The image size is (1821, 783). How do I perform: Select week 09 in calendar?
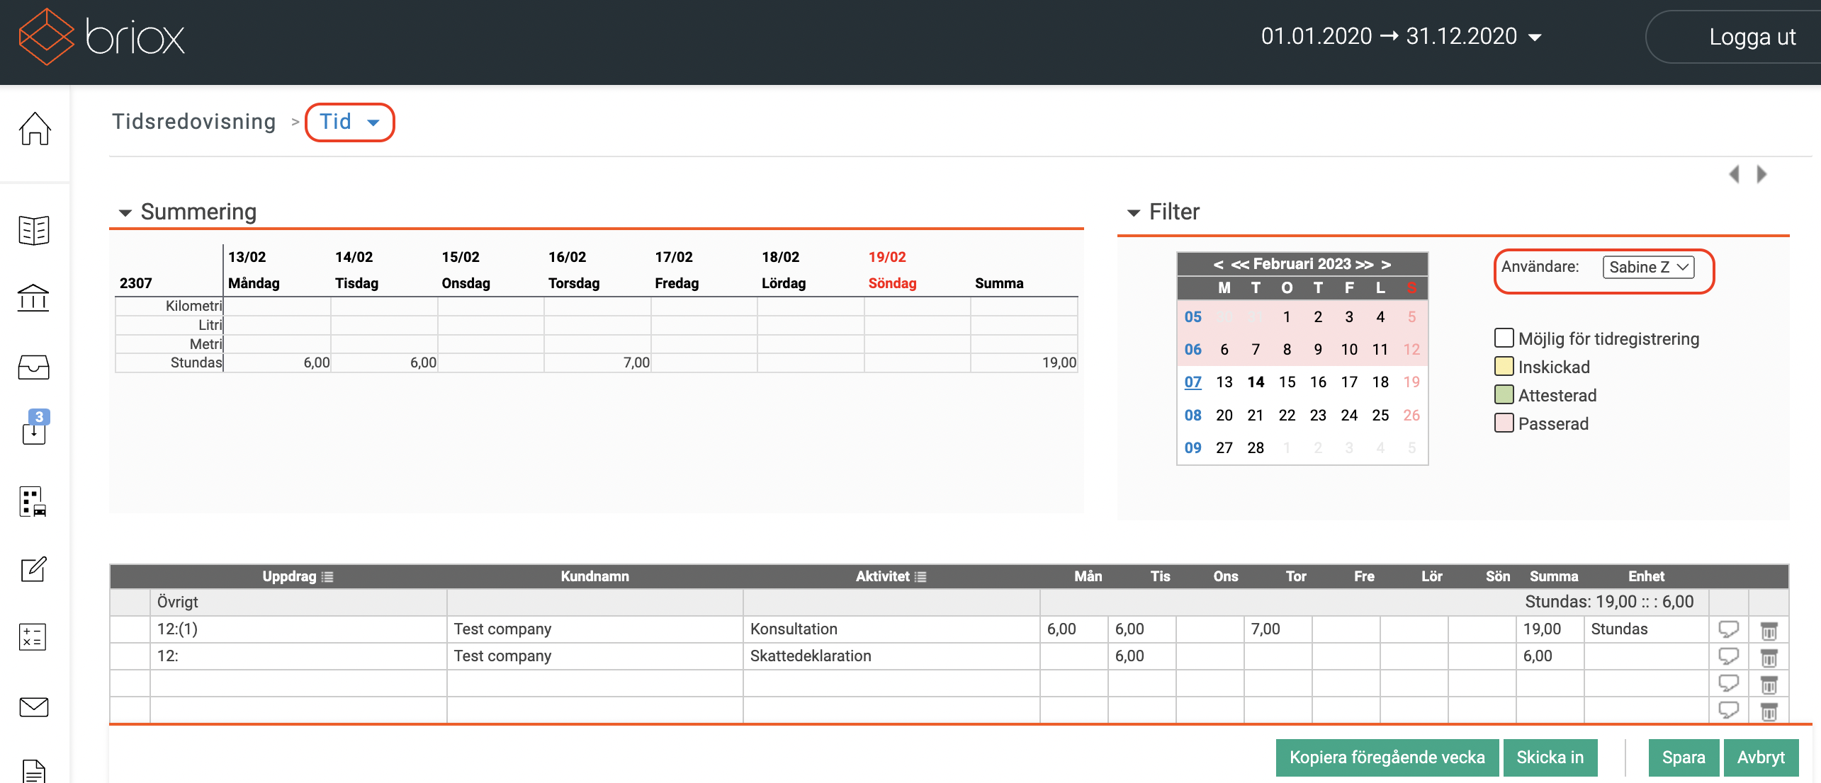click(x=1193, y=448)
